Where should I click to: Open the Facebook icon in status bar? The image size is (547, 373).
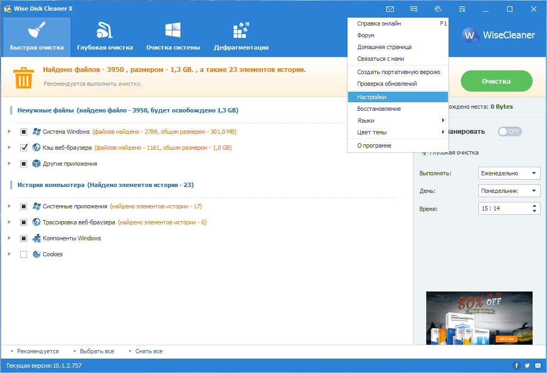point(516,366)
